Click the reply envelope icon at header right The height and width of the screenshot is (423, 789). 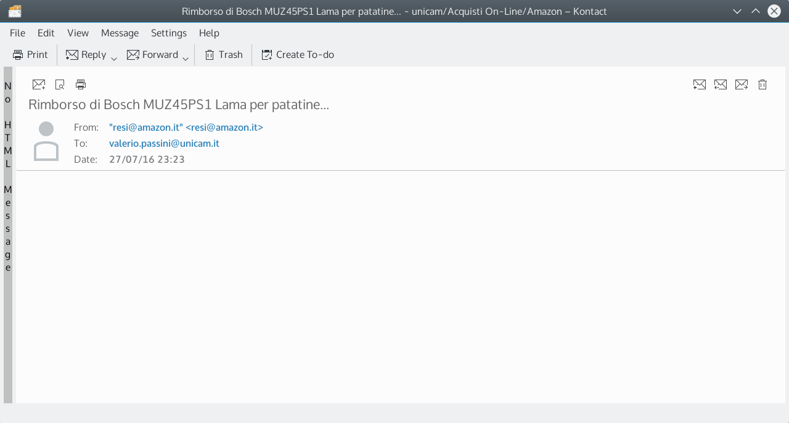coord(699,84)
